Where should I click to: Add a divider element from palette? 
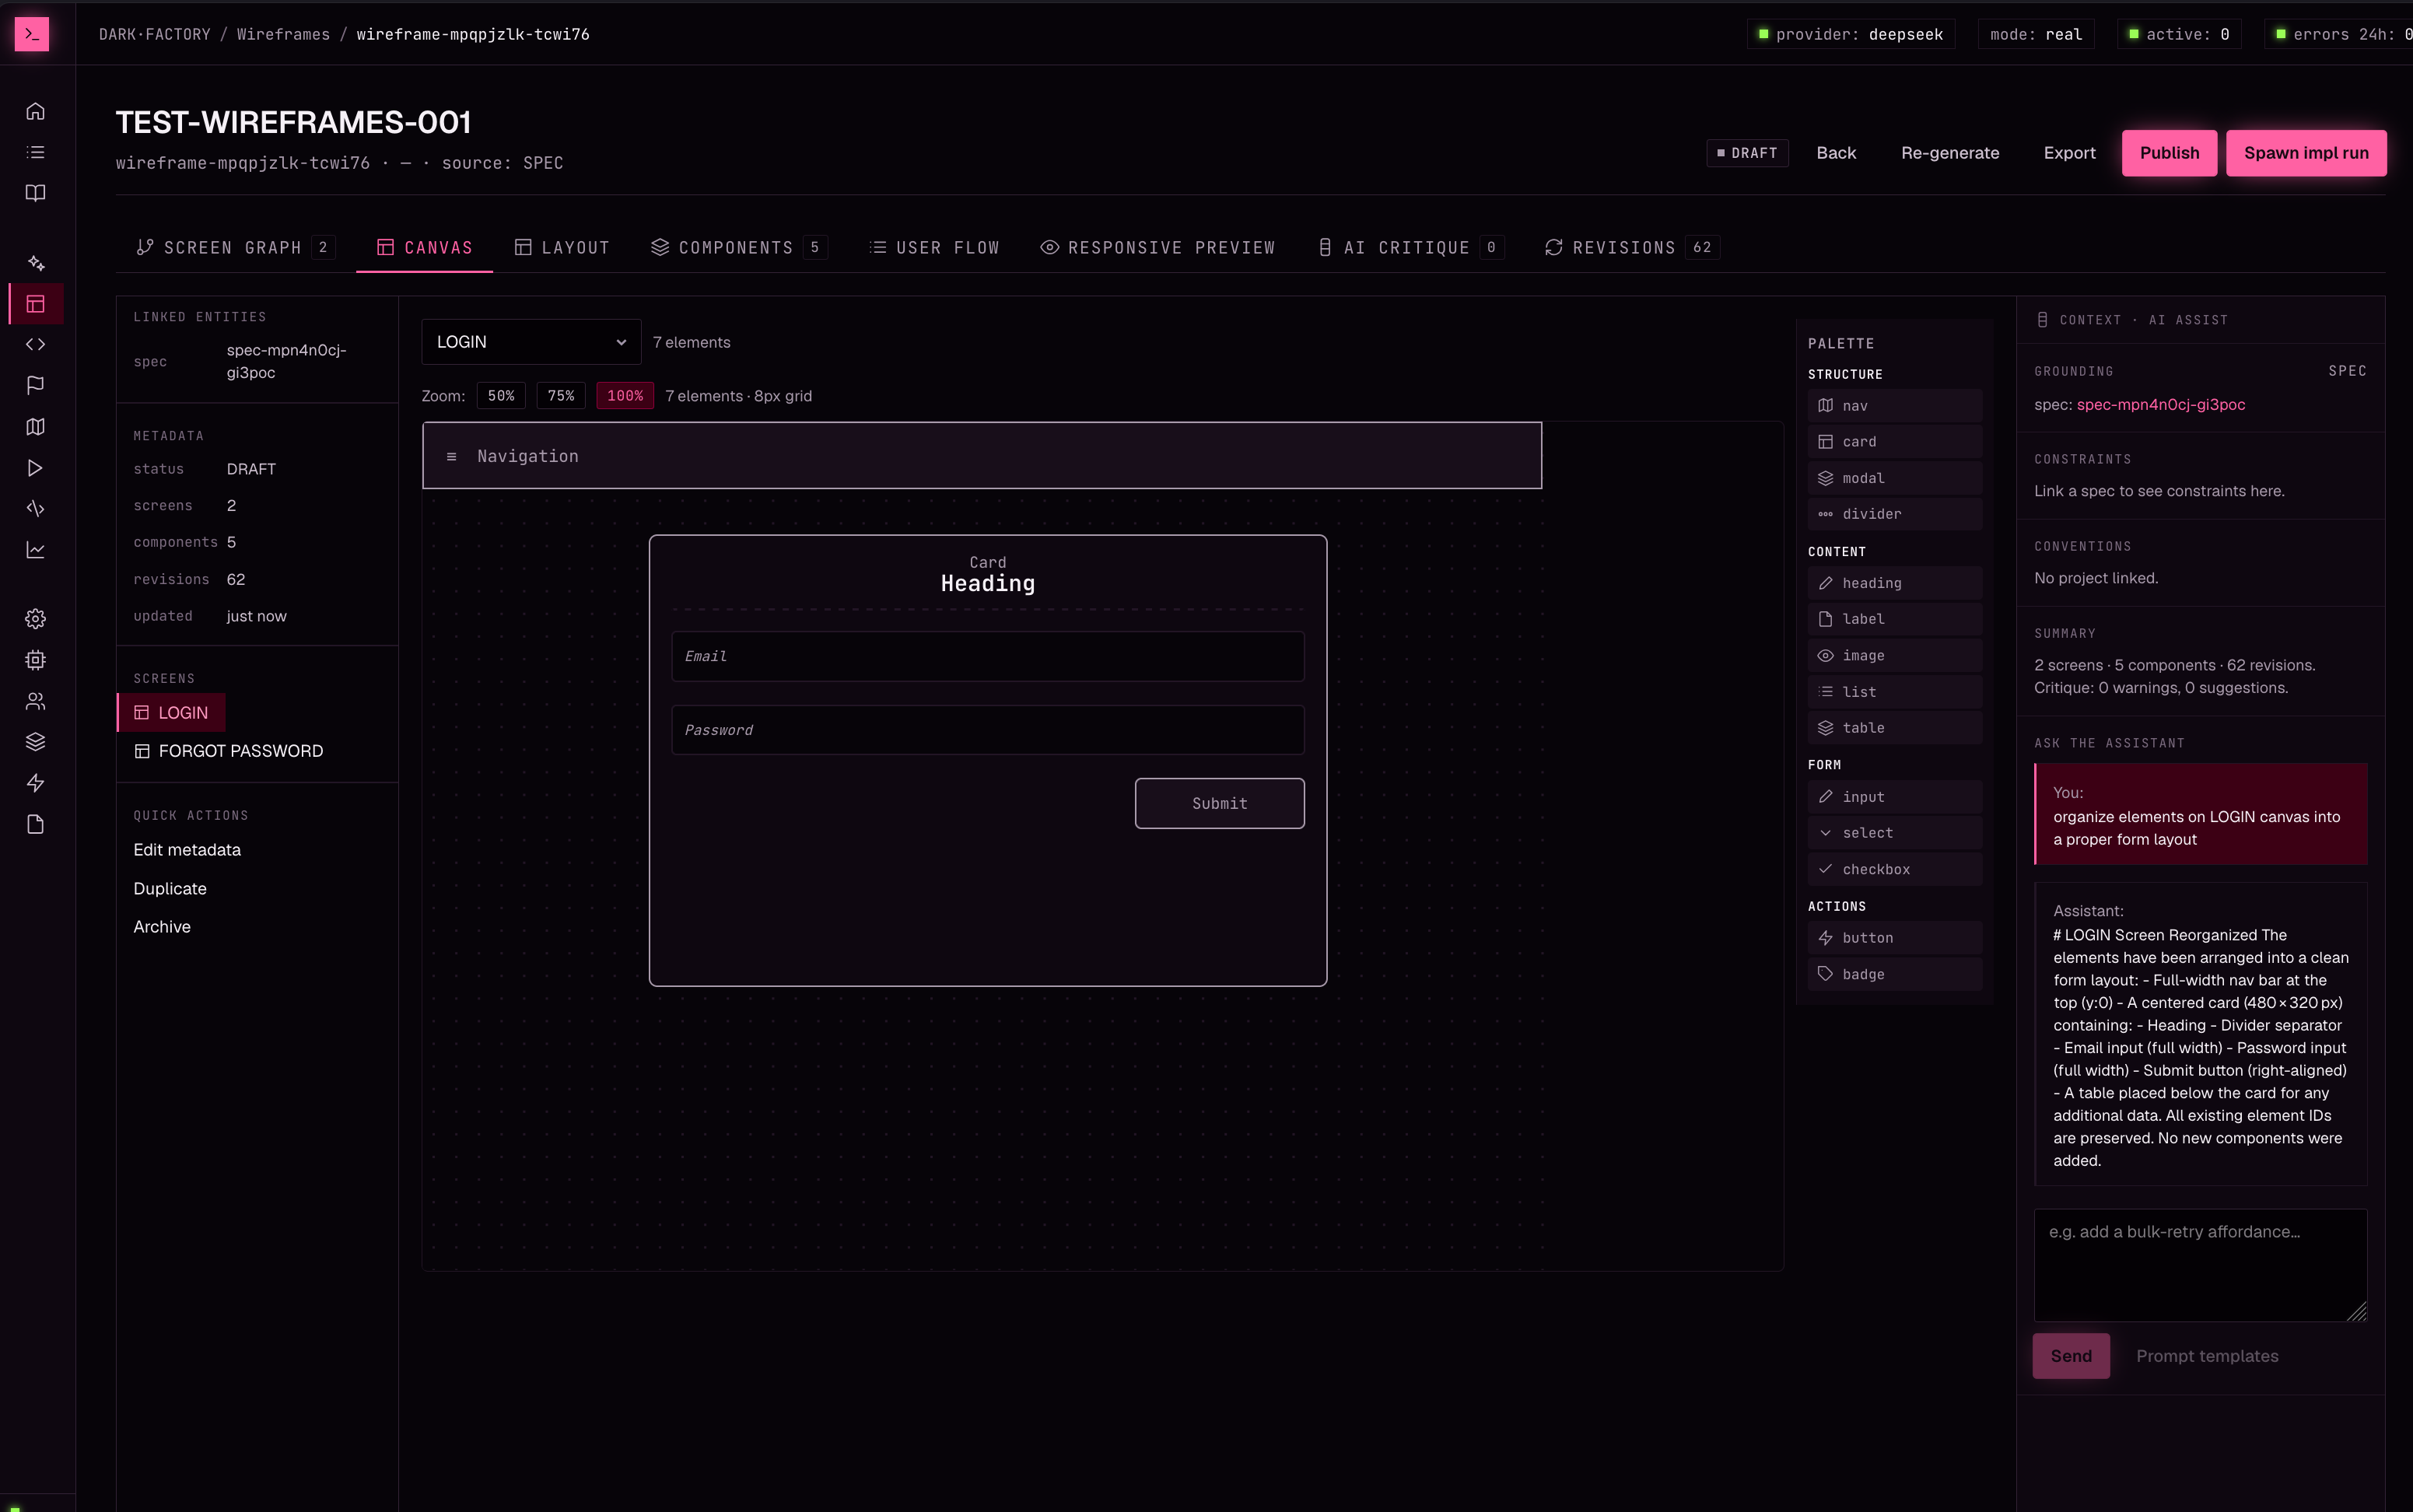(x=1894, y=514)
